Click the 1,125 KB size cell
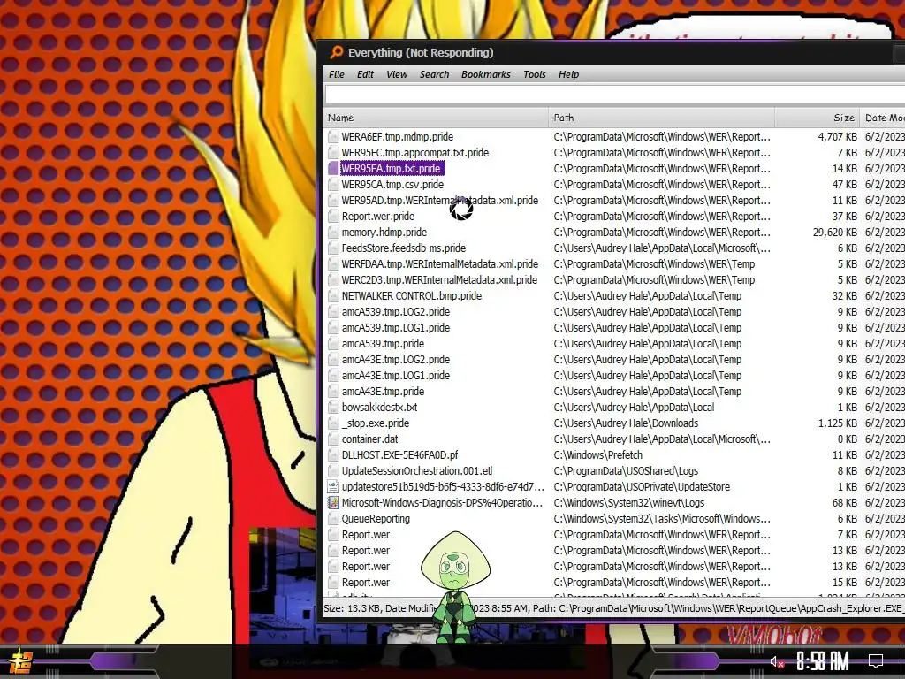 tap(838, 423)
